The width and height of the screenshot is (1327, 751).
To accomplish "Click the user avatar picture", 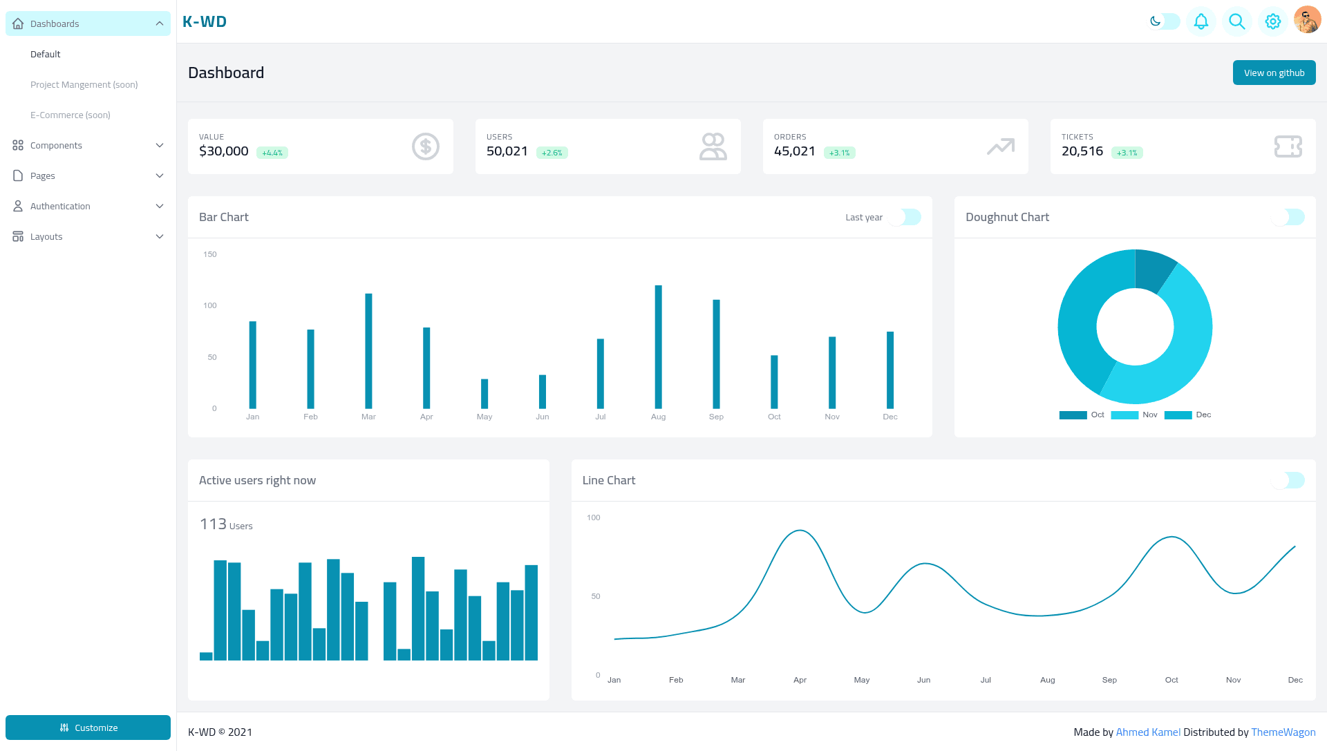I will click(1308, 20).
